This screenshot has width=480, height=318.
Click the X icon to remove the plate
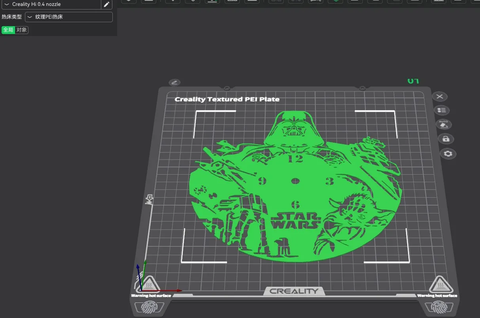pyautogui.click(x=440, y=97)
